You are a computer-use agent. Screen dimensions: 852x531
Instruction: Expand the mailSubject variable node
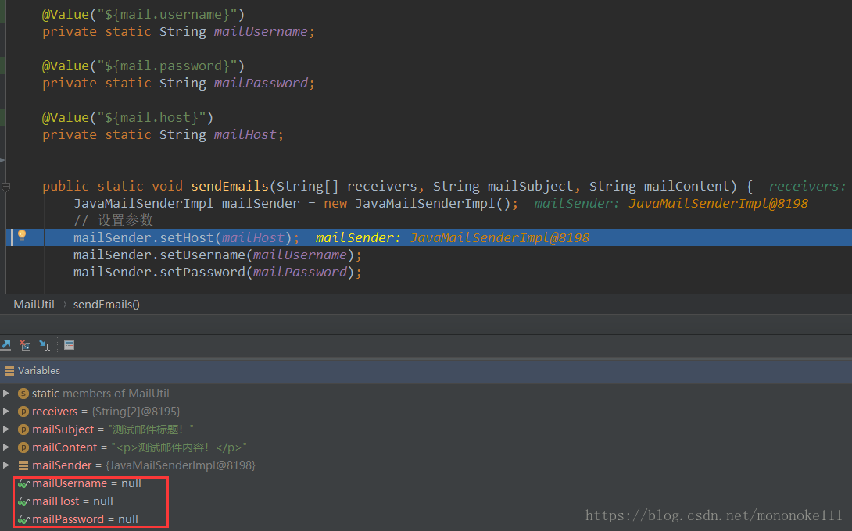[x=7, y=429]
